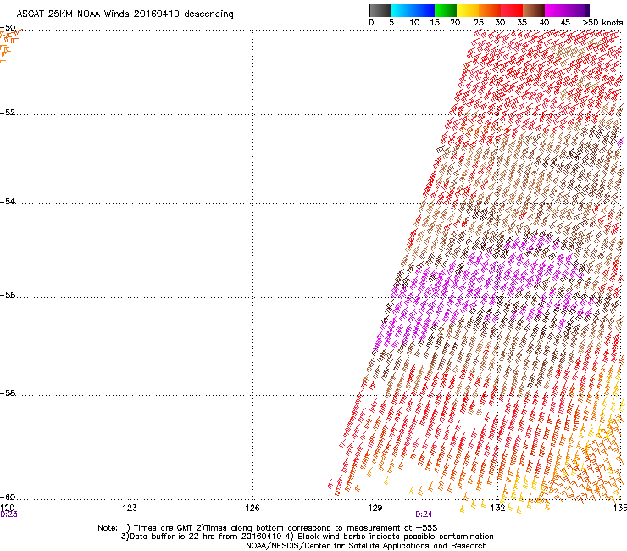Click the 132 longitude axis label
The image size is (627, 551).
(498, 508)
